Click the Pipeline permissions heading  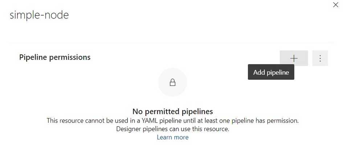click(55, 57)
